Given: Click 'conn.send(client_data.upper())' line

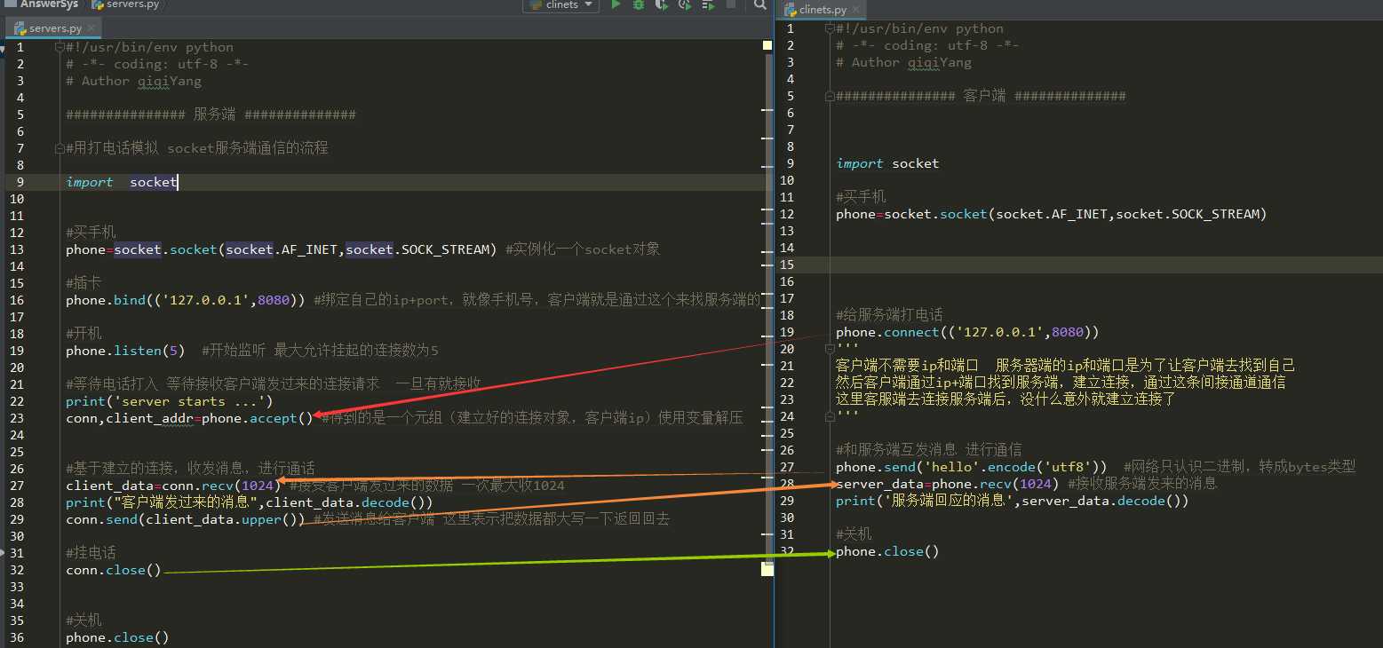Looking at the screenshot, I should click(185, 519).
